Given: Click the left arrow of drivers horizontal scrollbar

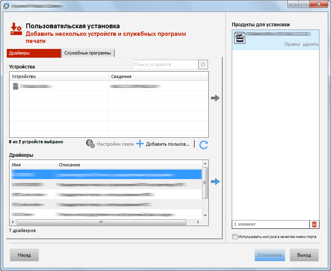Looking at the screenshot, I should [x=13, y=222].
